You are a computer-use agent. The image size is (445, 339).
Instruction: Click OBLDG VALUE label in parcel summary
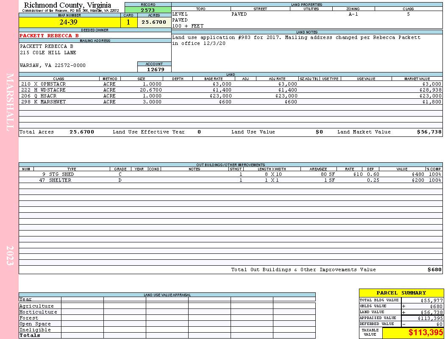tap(373, 306)
